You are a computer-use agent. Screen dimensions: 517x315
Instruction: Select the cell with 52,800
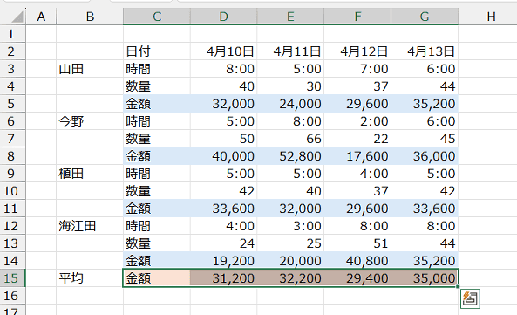[290, 156]
